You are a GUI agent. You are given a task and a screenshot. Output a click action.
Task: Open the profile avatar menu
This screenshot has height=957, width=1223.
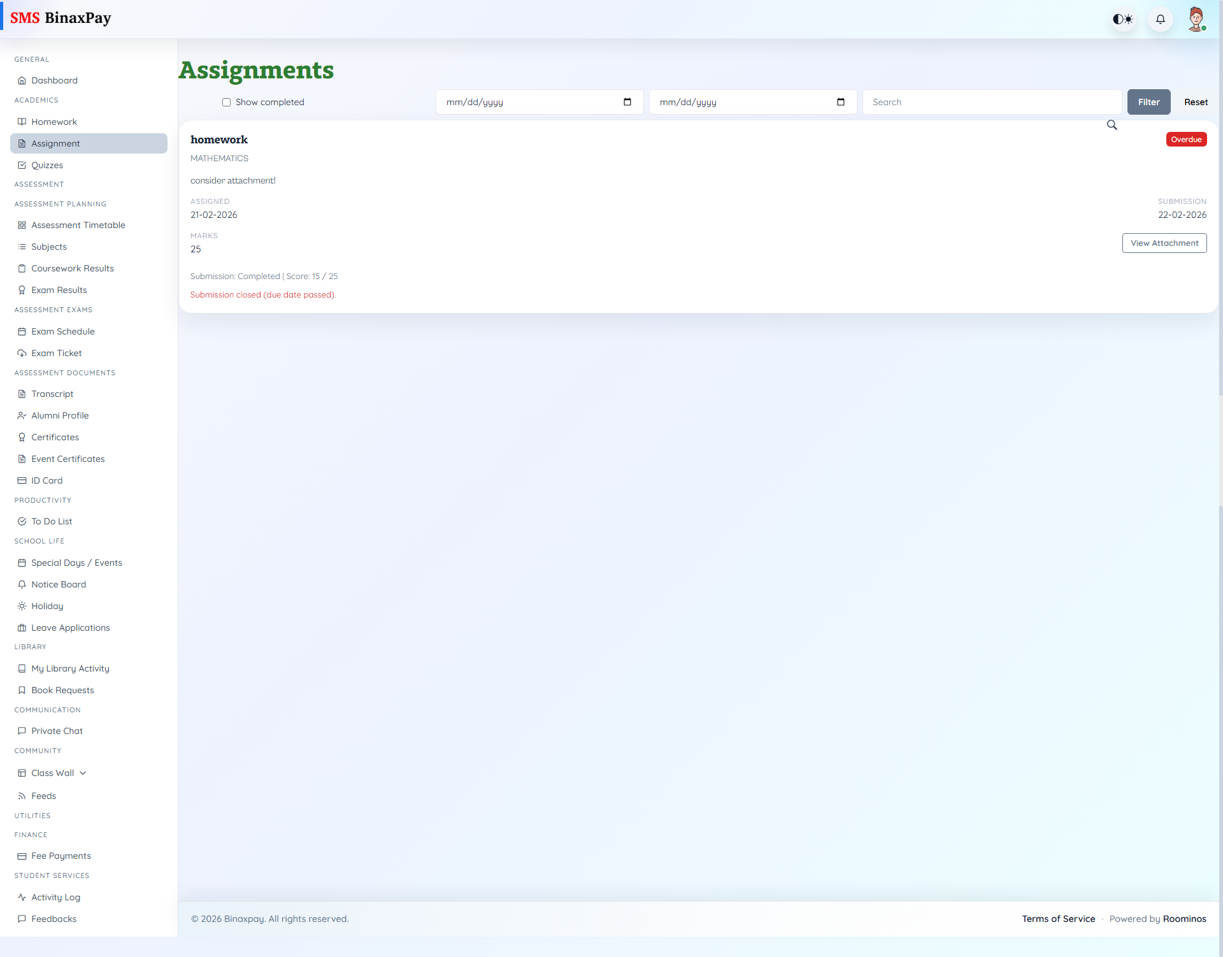[1197, 18]
